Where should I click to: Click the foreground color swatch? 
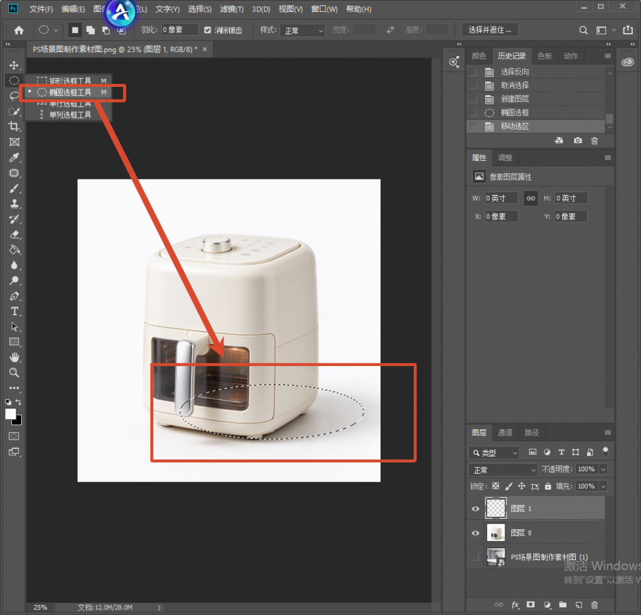(x=11, y=414)
